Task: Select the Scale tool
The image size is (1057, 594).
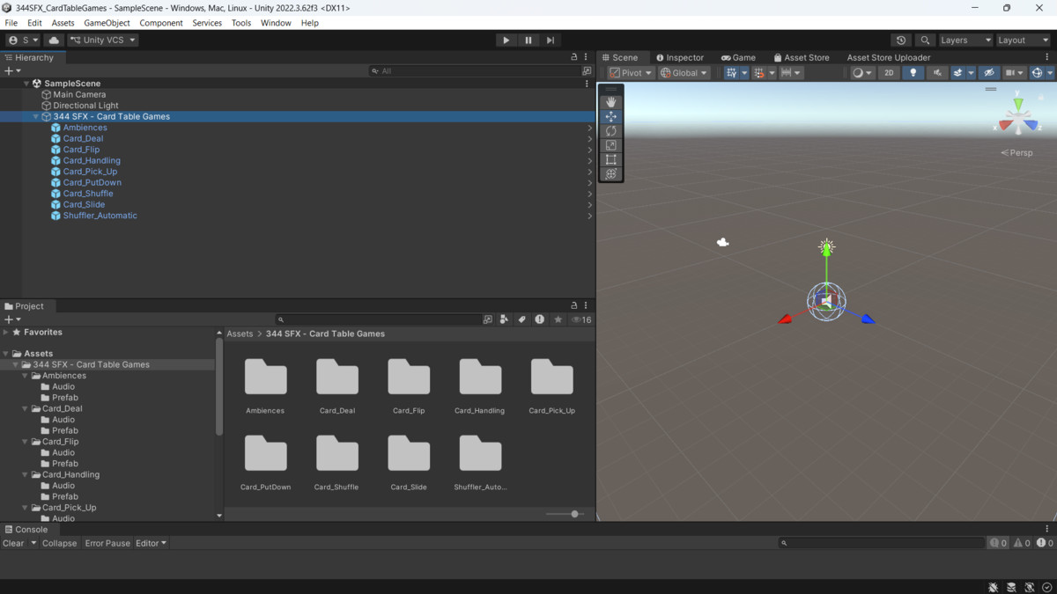Action: 610,145
